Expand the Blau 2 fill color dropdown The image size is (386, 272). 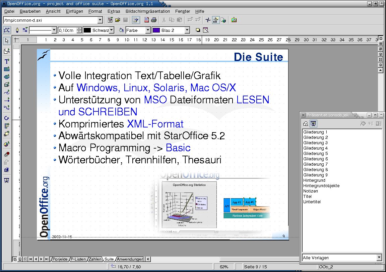[187, 30]
